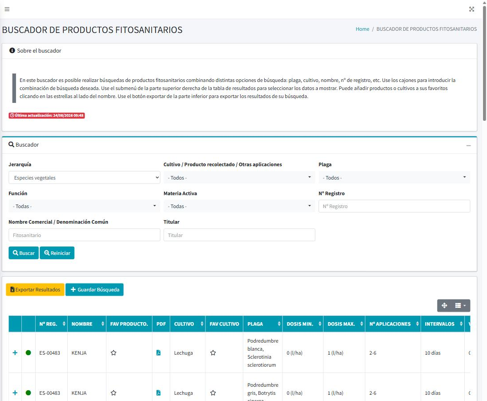Image resolution: width=487 pixels, height=401 pixels.
Task: Click the FAV PRODUCTO. column header
Action: coord(129,324)
